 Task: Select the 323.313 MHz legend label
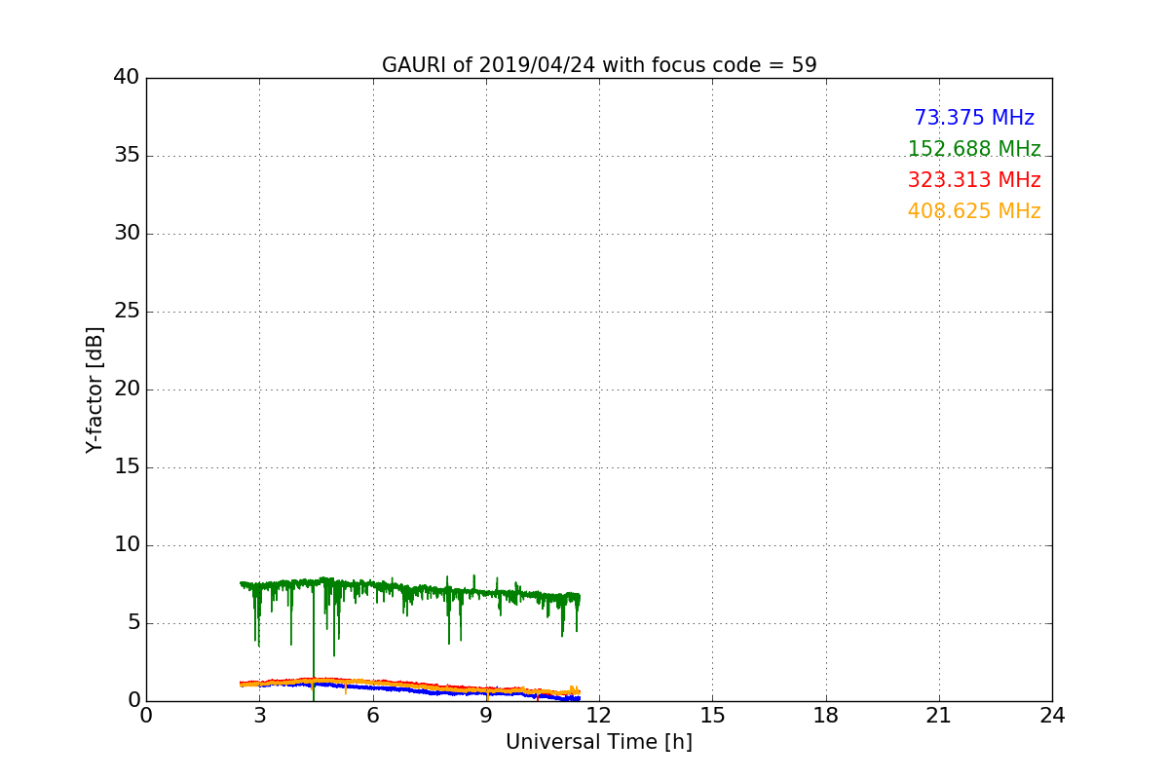coord(974,180)
